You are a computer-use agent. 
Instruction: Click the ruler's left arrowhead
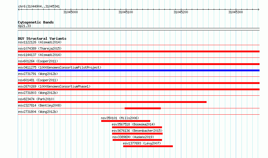pos(19,9)
